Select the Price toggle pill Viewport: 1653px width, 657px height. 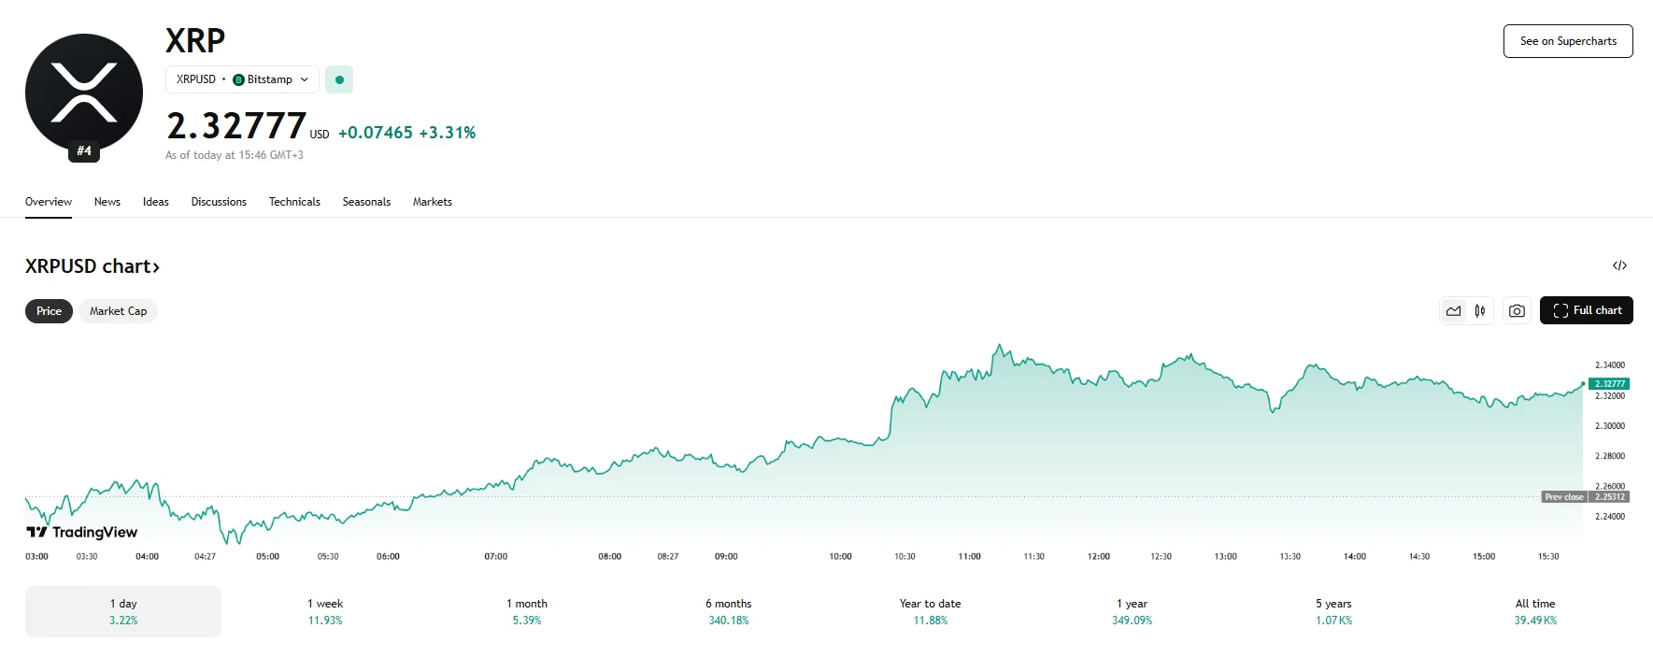coord(49,311)
